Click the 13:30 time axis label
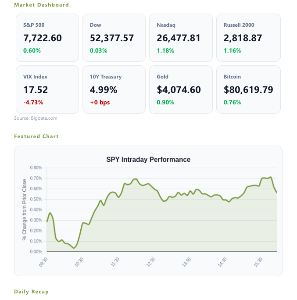Viewport: 297px width, 300px height. [186, 262]
